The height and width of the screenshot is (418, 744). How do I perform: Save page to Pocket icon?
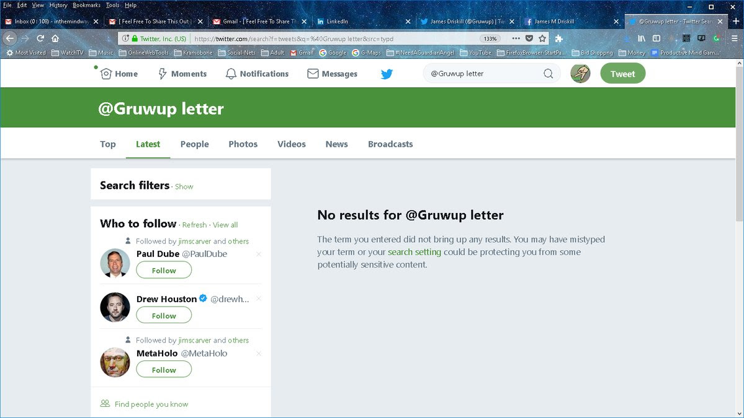point(529,38)
